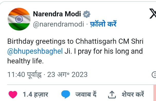Click the blue reply bubble icon

66,94
